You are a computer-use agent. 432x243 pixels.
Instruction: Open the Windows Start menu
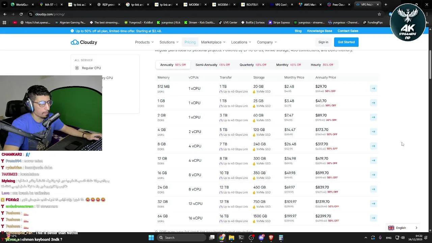(151, 238)
